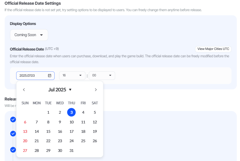This screenshot has width=240, height=161.
Task: Click the selected date 3
Action: (71, 112)
